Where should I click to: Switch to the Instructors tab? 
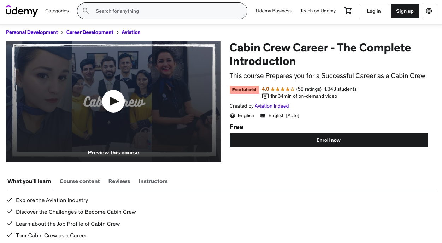pos(153,181)
